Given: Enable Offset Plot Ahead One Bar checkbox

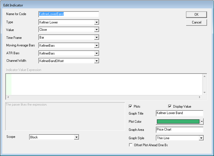Looking at the screenshot, I should pos(130,145).
